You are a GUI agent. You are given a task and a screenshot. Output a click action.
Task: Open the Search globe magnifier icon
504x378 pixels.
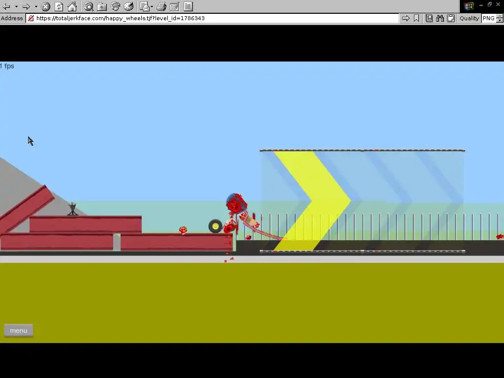[89, 6]
